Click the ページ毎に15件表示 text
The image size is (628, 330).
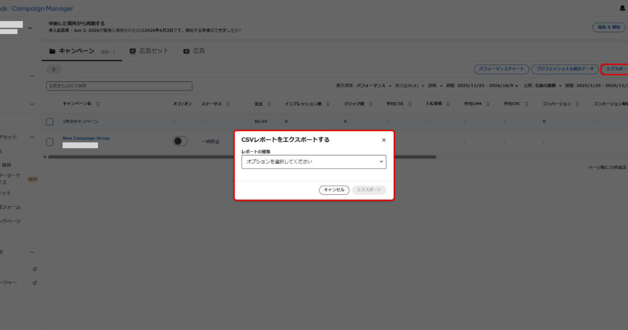608,168
